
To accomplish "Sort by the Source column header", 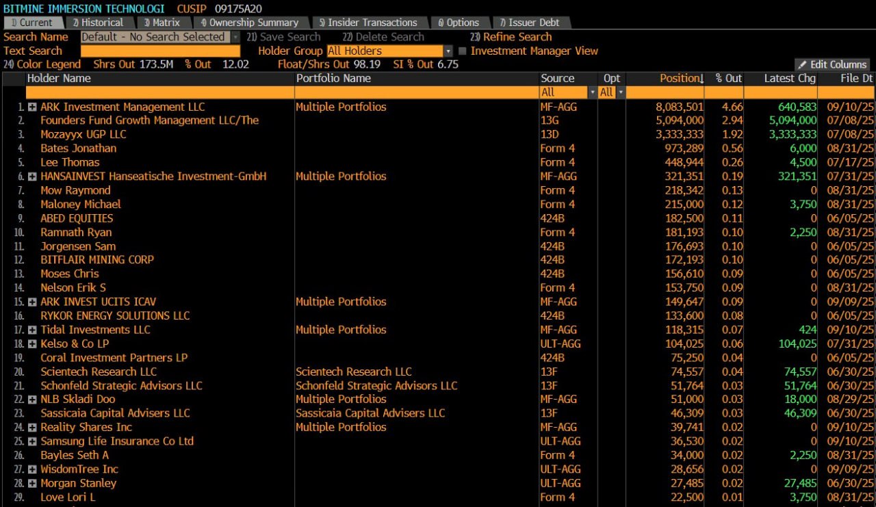I will pos(558,79).
